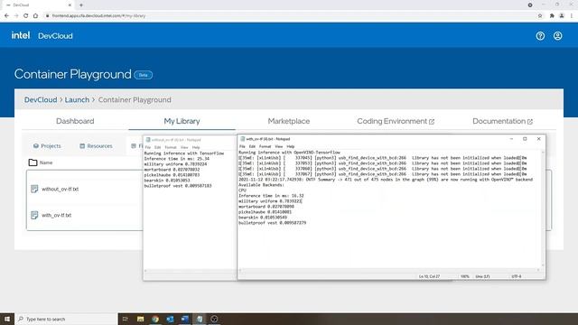This screenshot has width=578, height=325.
Task: Open the Coding Environment external tab
Action: click(396, 121)
